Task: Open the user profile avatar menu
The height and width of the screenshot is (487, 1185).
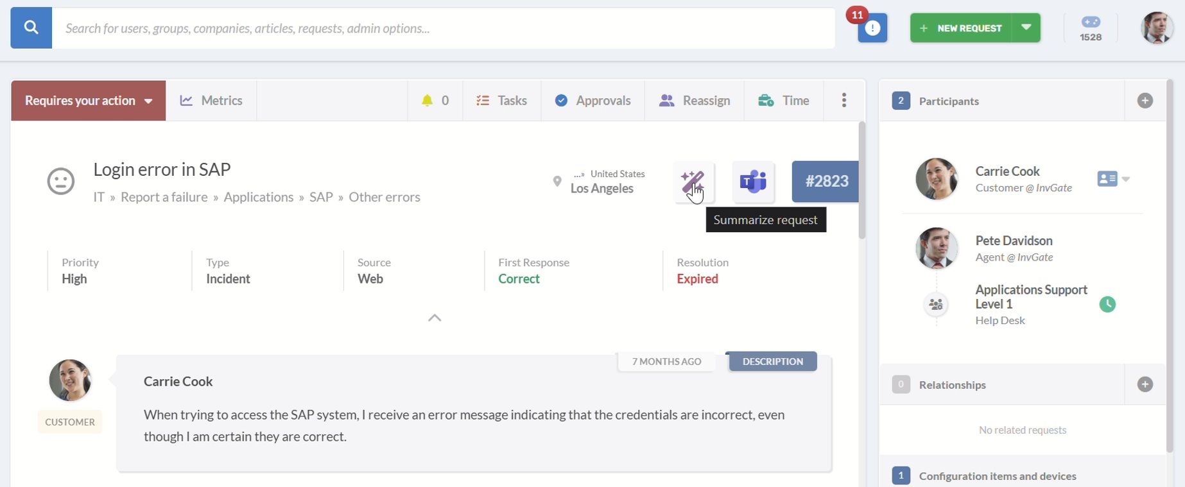Action: pos(1157,28)
